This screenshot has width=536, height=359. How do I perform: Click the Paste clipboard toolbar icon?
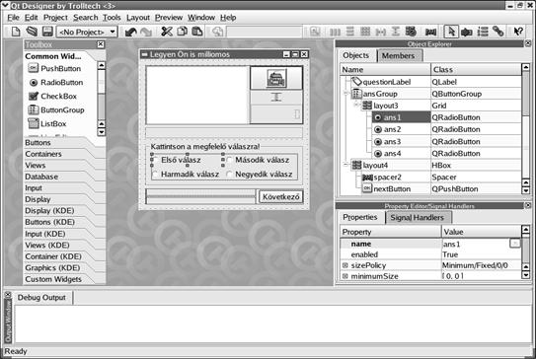197,32
